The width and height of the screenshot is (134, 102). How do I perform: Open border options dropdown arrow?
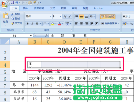[48, 24]
